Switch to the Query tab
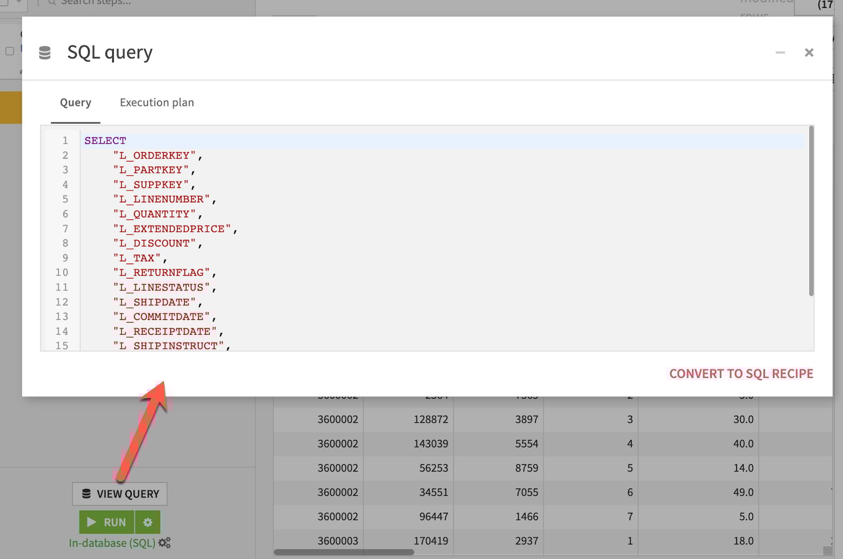 (76, 103)
